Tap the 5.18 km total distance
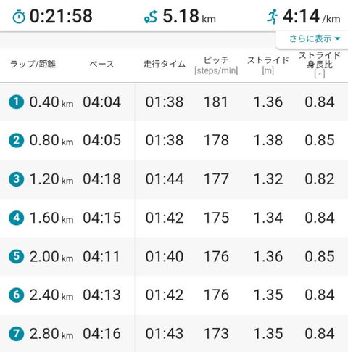The height and width of the screenshot is (352, 348). (x=189, y=17)
